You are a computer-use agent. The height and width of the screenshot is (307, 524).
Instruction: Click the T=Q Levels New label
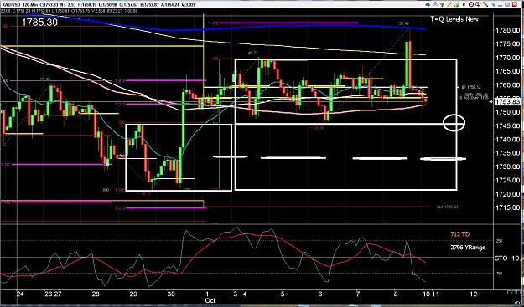(454, 19)
